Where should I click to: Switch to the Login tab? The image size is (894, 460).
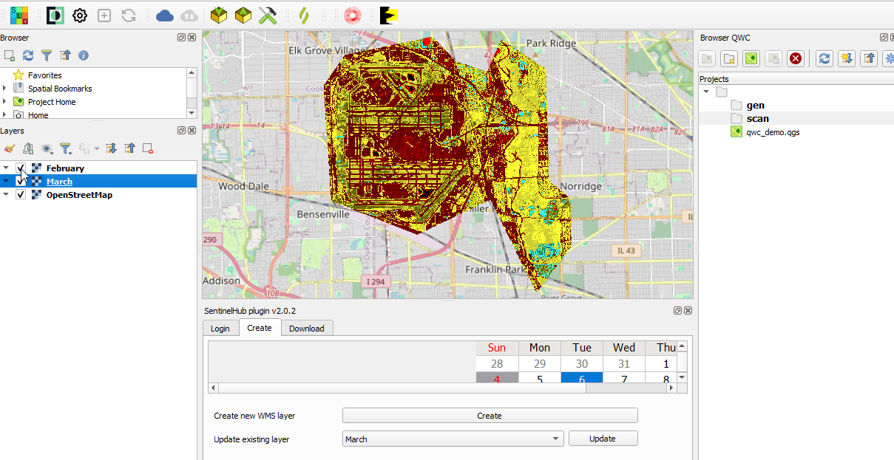click(220, 329)
